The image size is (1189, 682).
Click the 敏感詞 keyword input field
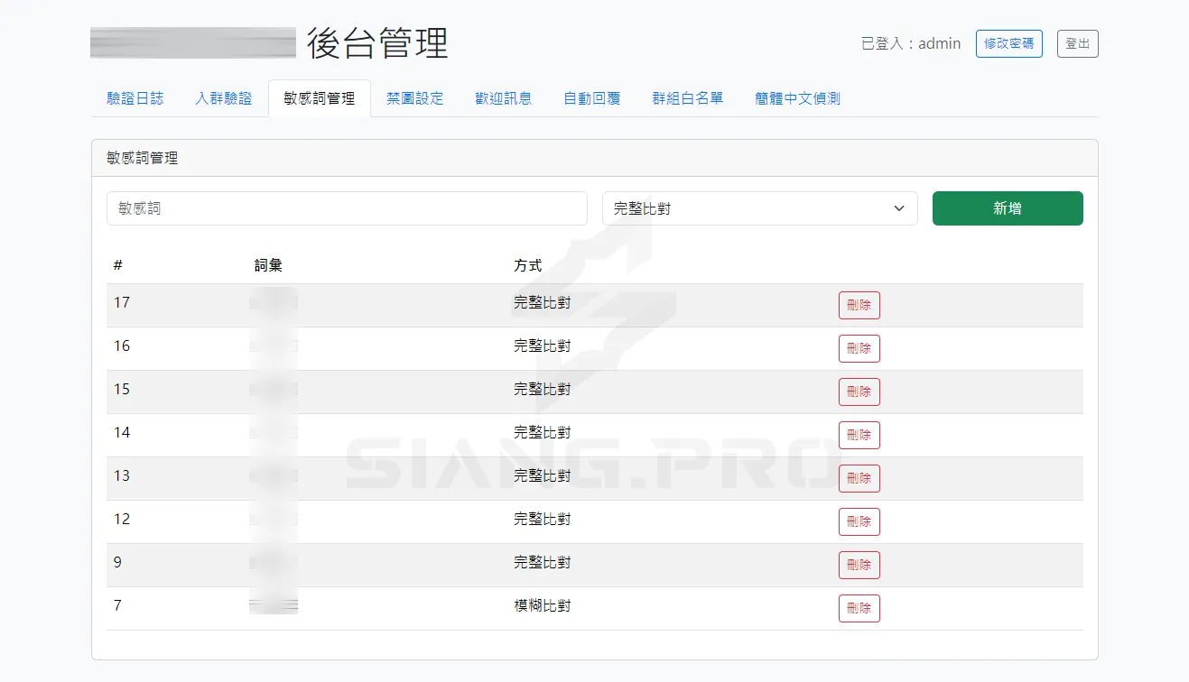pyautogui.click(x=347, y=208)
